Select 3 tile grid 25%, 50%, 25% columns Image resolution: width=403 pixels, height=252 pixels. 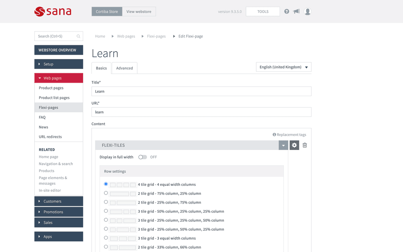pyautogui.click(x=106, y=229)
